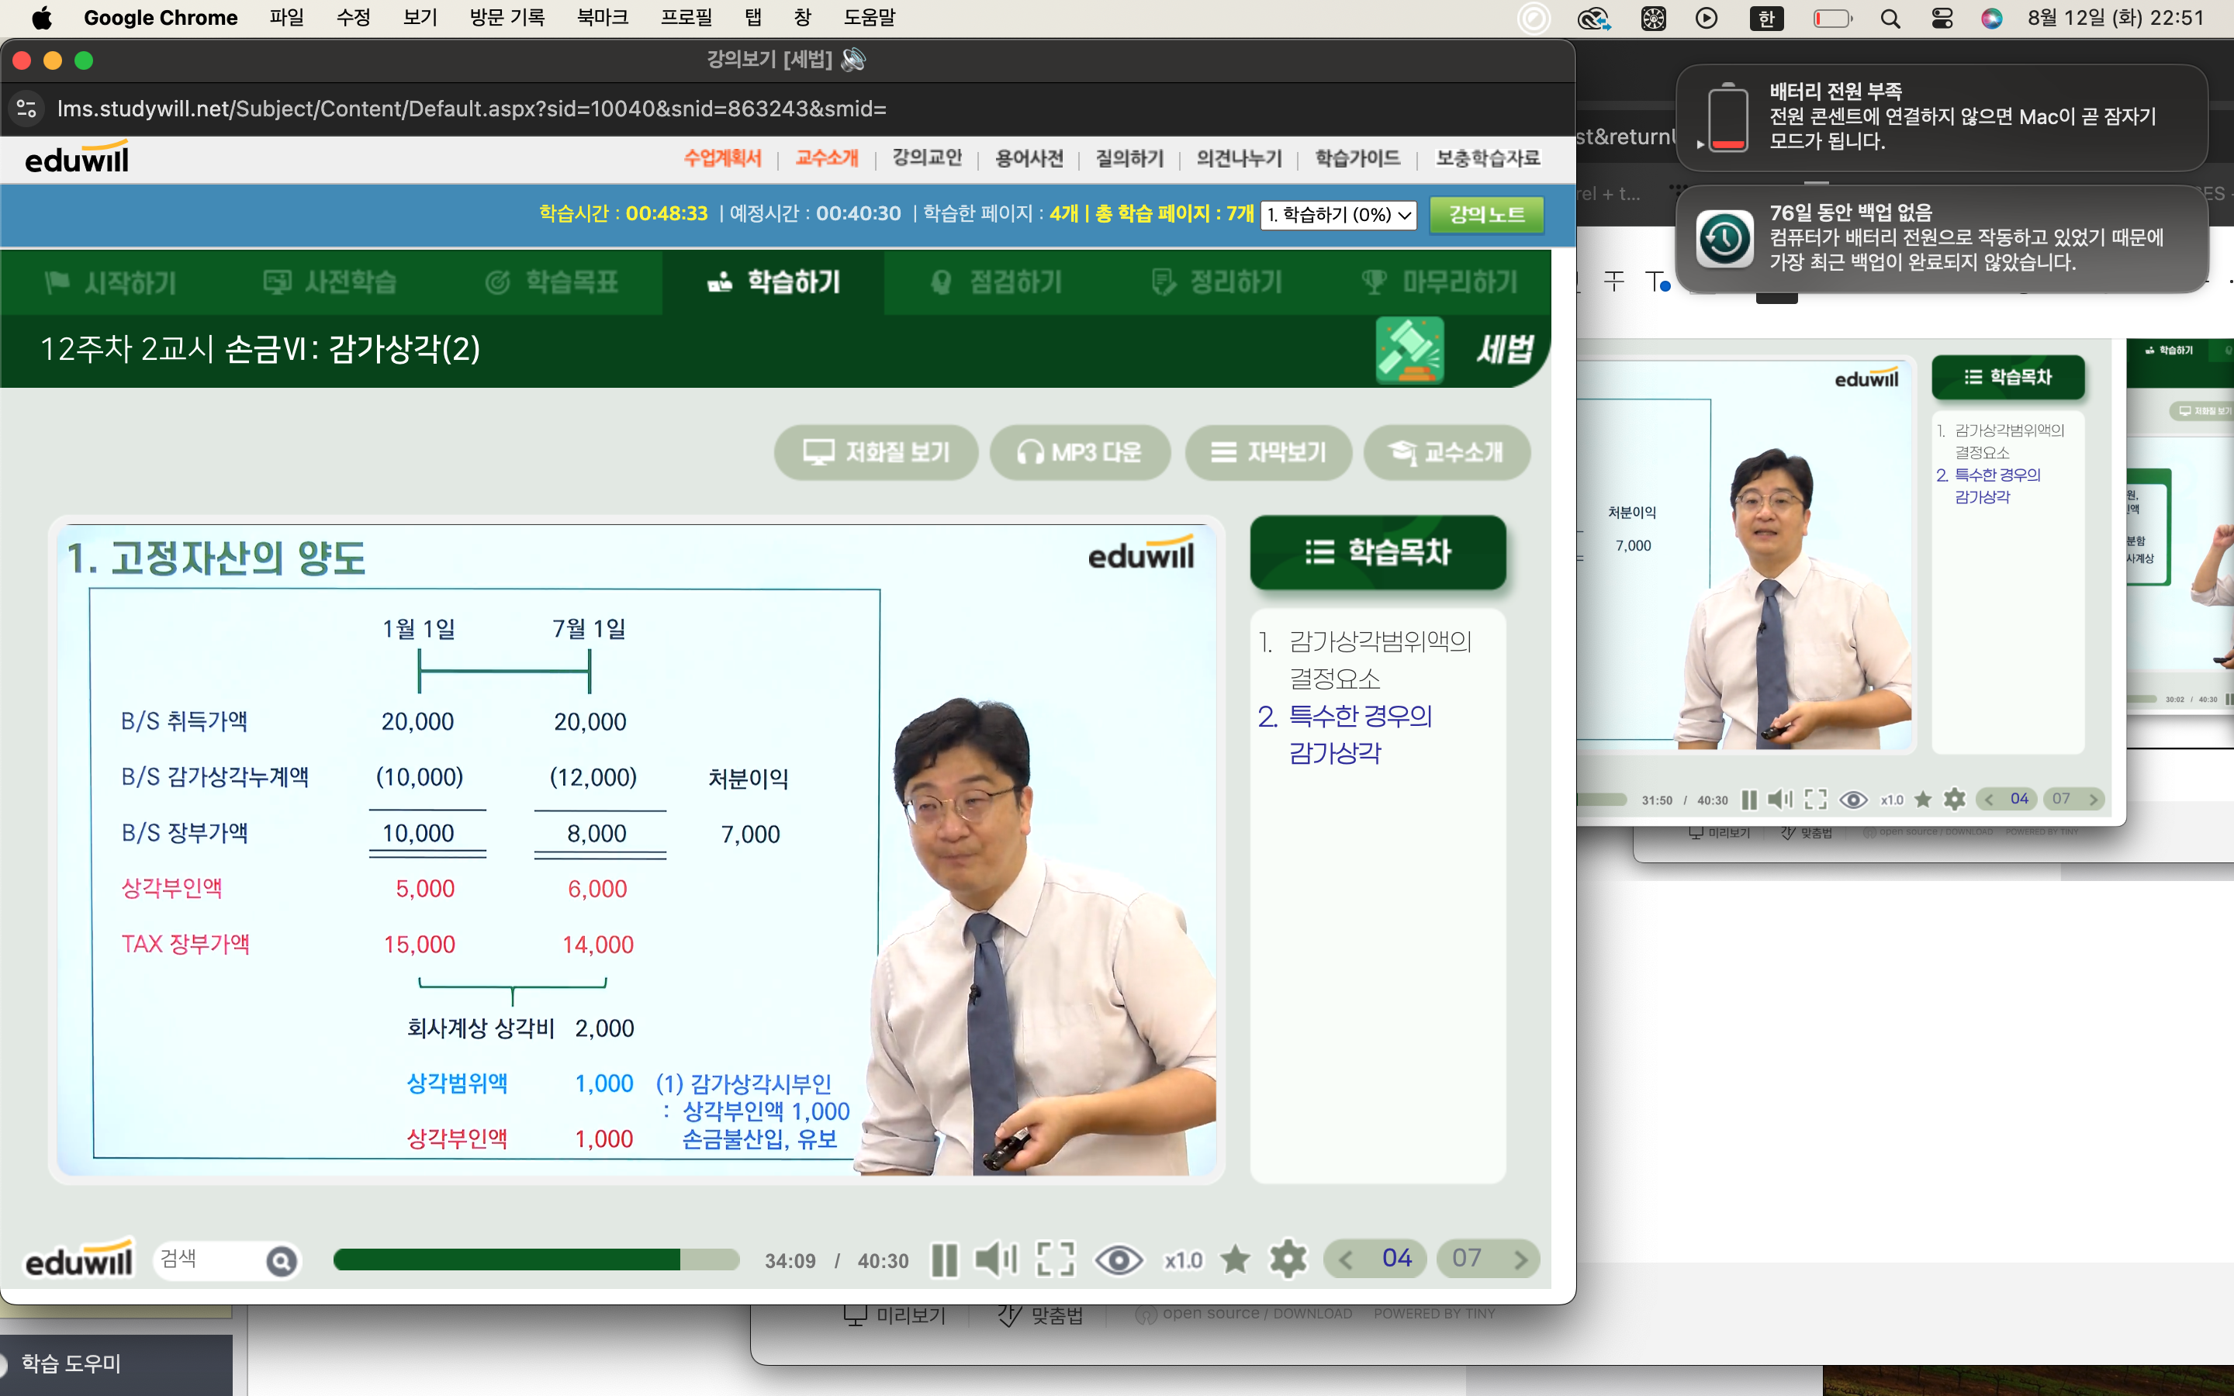Open 학습 도우미 panel at bottom left
This screenshot has width=2234, height=1396.
tap(71, 1363)
